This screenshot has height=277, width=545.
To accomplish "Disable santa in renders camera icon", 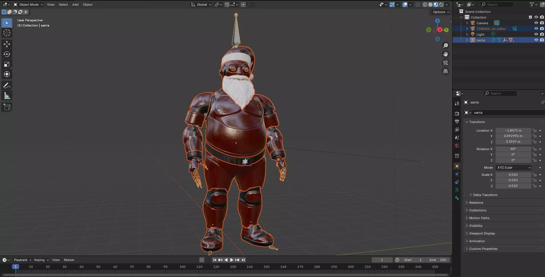I will 542,40.
